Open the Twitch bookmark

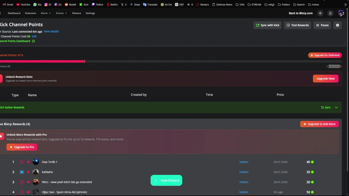[x=97, y=4]
